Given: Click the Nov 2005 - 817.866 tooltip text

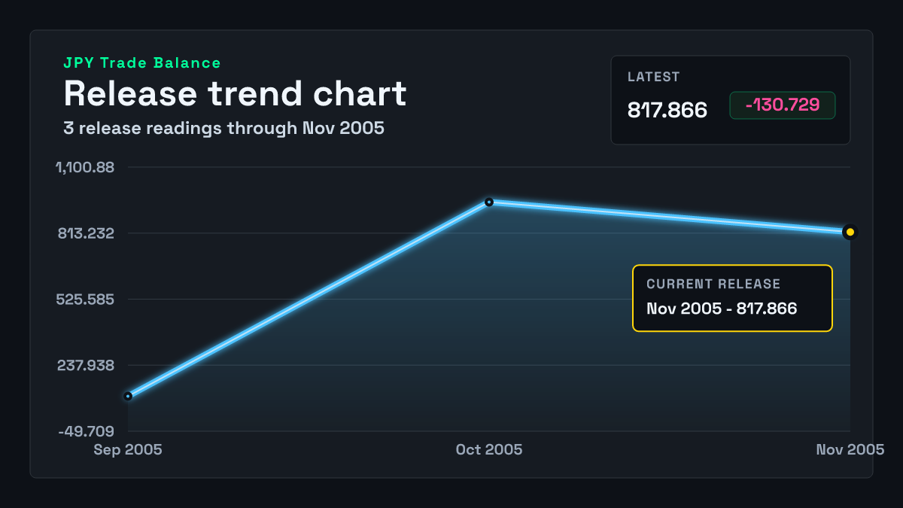Looking at the screenshot, I should (x=722, y=309).
